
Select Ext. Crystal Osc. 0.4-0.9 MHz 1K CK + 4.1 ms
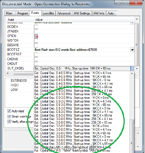[73, 73]
